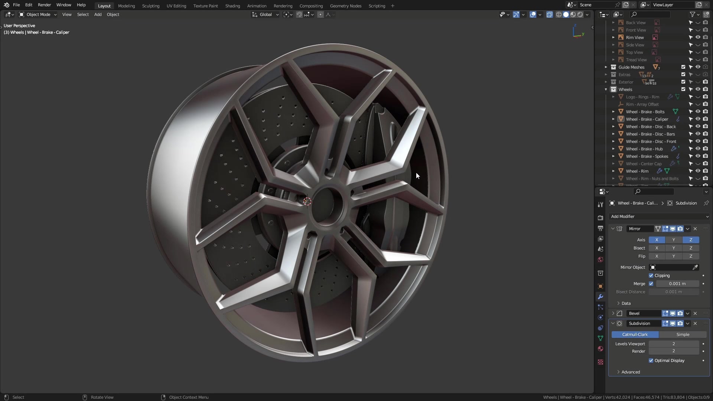Hide Wheel - Brake - Hub via eye icon
713x401 pixels.
(698, 149)
